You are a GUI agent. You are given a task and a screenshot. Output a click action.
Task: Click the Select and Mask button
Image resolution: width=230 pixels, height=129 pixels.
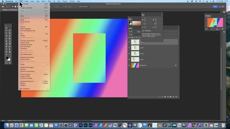pos(83,6)
